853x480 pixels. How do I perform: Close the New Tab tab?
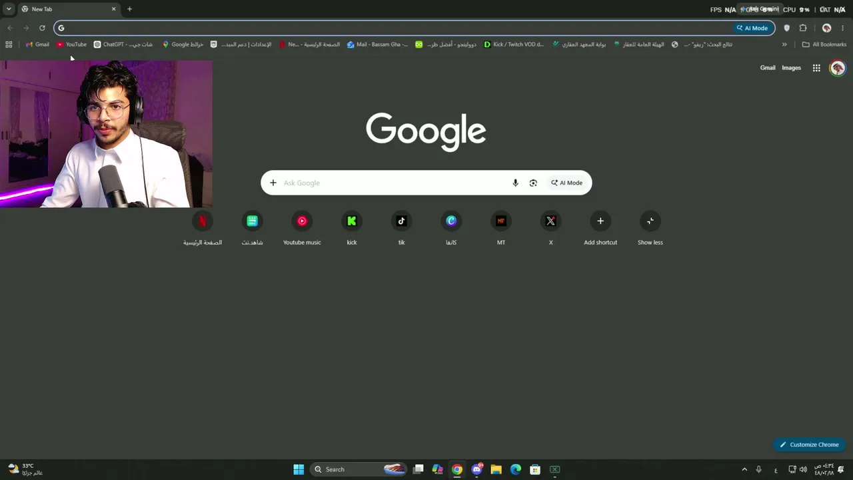click(x=113, y=9)
